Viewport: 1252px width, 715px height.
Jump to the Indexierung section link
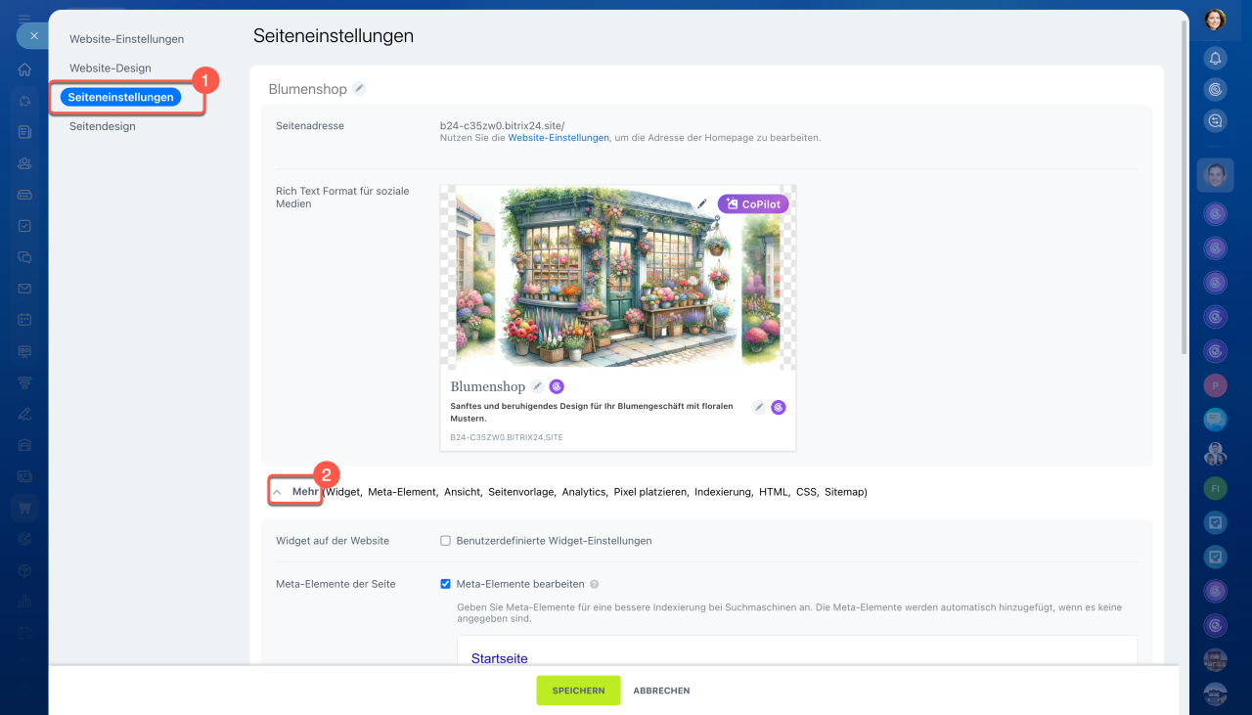coord(723,492)
